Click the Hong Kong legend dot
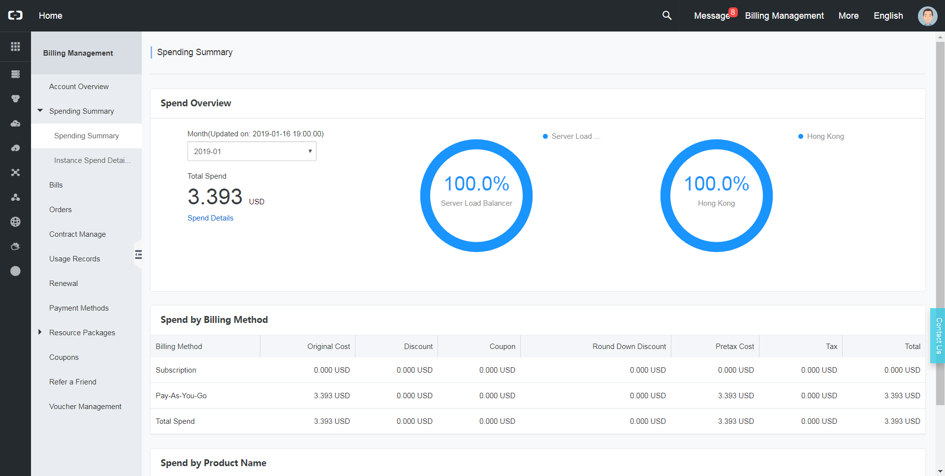945x476 pixels. [x=801, y=136]
